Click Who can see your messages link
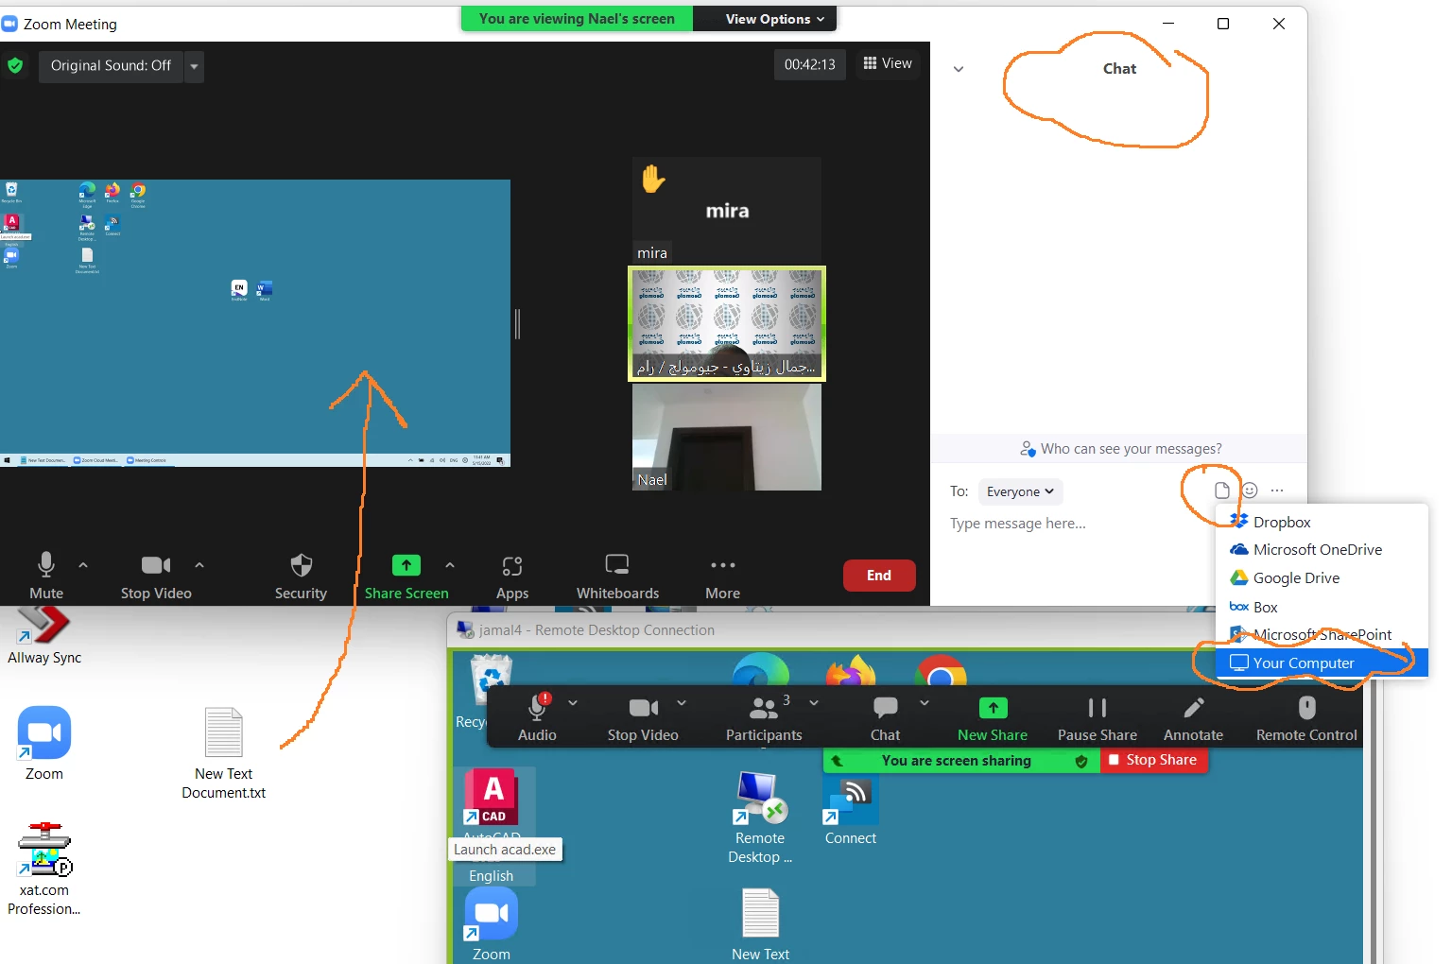The image size is (1452, 964). click(1121, 449)
